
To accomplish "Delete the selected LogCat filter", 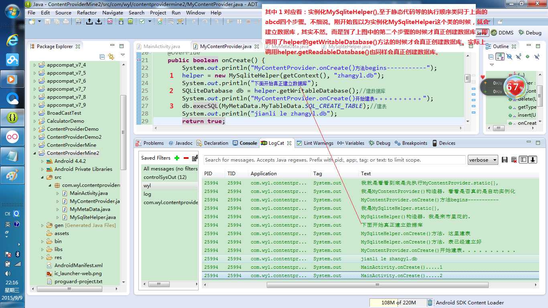I will point(186,158).
